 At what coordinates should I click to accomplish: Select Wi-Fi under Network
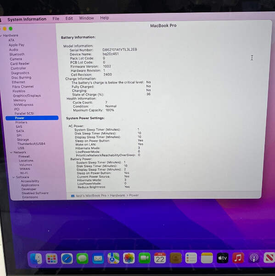[24, 173]
